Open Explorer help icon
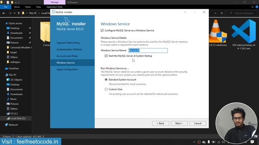The image size is (259, 145). (257, 7)
